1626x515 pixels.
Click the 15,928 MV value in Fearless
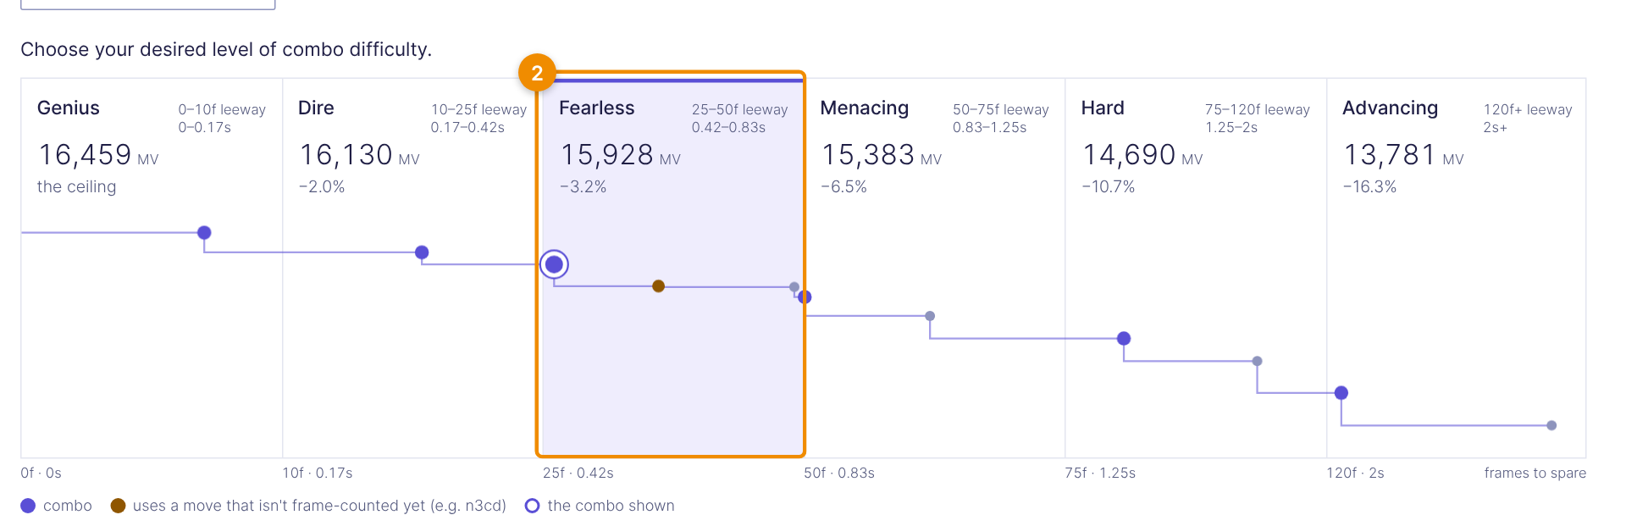[621, 155]
